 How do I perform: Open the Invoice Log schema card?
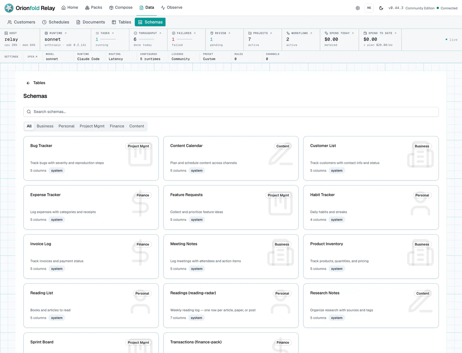click(x=91, y=257)
